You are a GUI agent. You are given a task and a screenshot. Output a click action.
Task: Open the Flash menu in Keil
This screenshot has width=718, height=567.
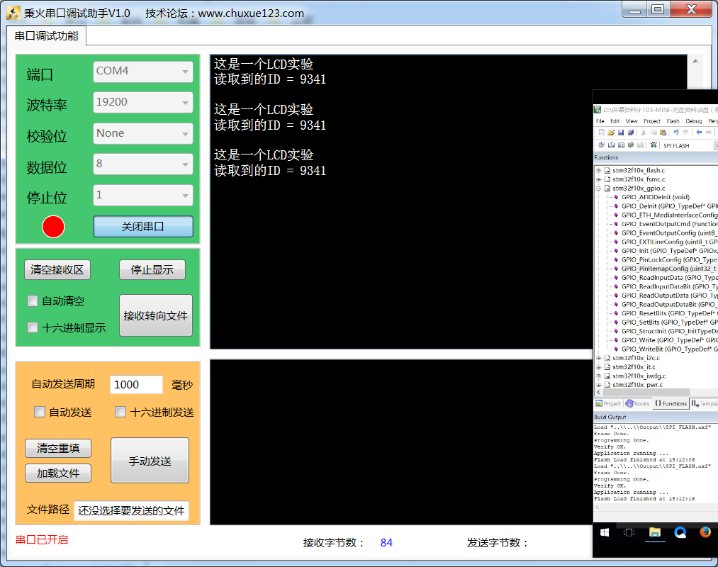(673, 121)
